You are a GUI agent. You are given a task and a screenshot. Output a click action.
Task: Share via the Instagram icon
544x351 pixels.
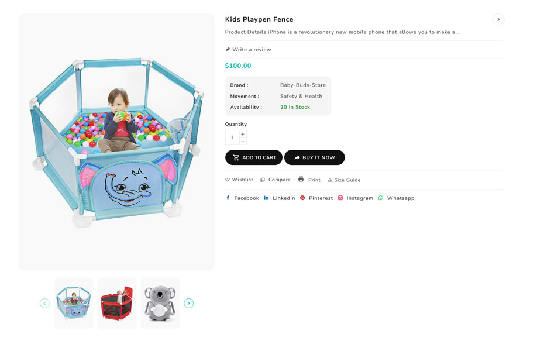(340, 198)
